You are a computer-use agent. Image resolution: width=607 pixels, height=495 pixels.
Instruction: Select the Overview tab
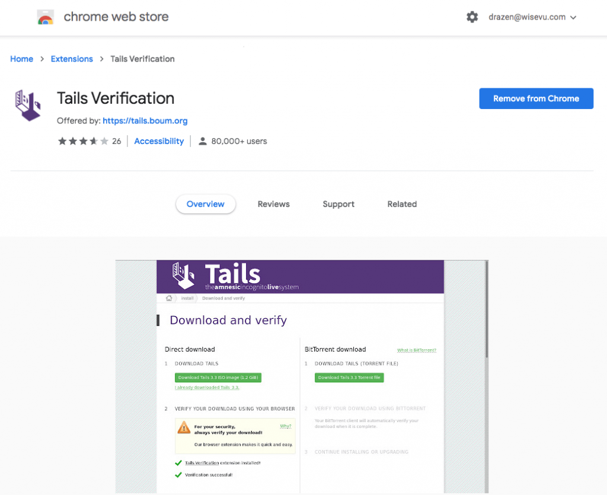tap(206, 204)
